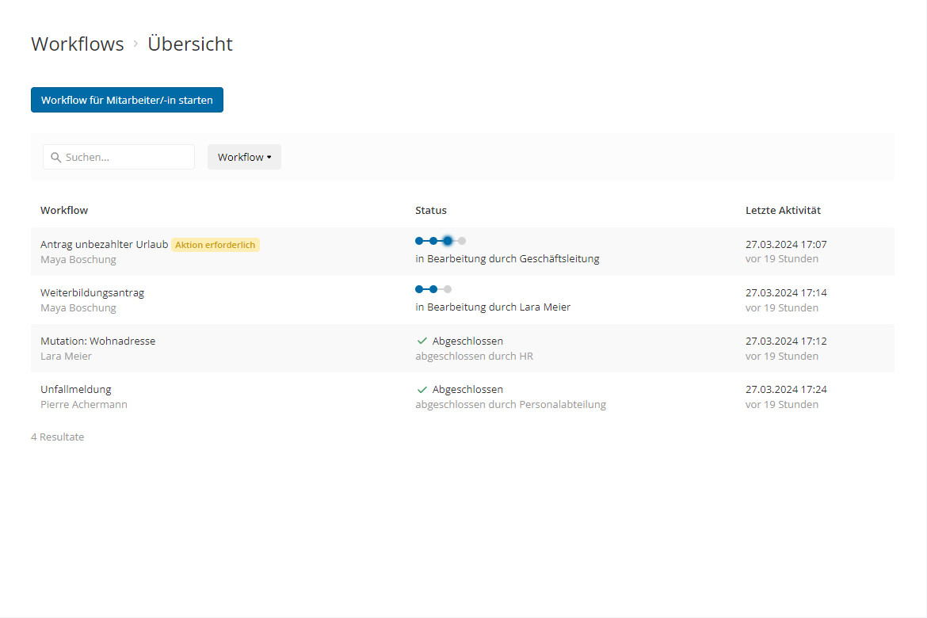Click green checkmark for Mutation: Wohnadresse
The height and width of the screenshot is (618, 927).
[x=422, y=341]
